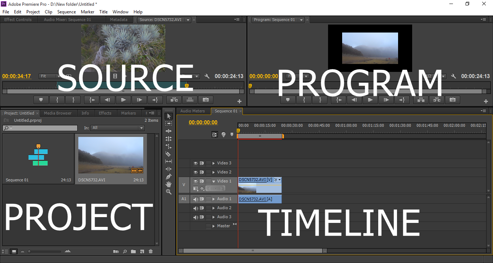Select the Zoom tool in the Tools panel
Screen dimensions: 493x263
click(x=169, y=191)
